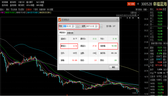Click the orange checkmark dialog icon

[x=60, y=20]
